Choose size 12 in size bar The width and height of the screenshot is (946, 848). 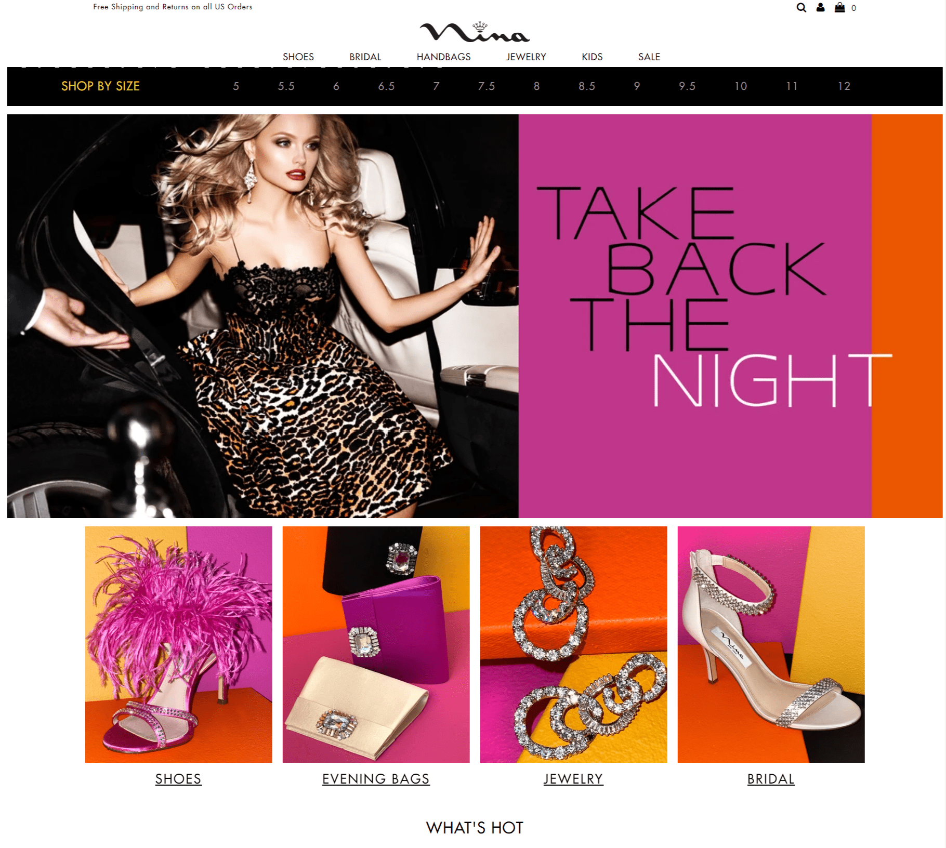tap(844, 86)
